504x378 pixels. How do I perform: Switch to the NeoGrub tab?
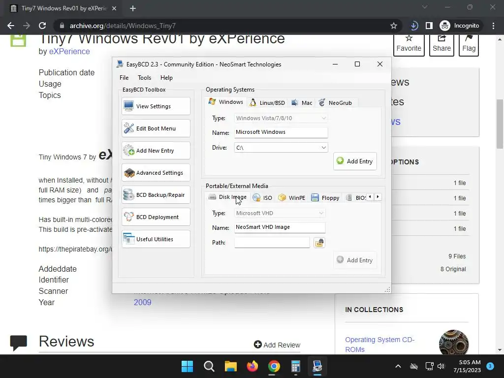pyautogui.click(x=336, y=103)
